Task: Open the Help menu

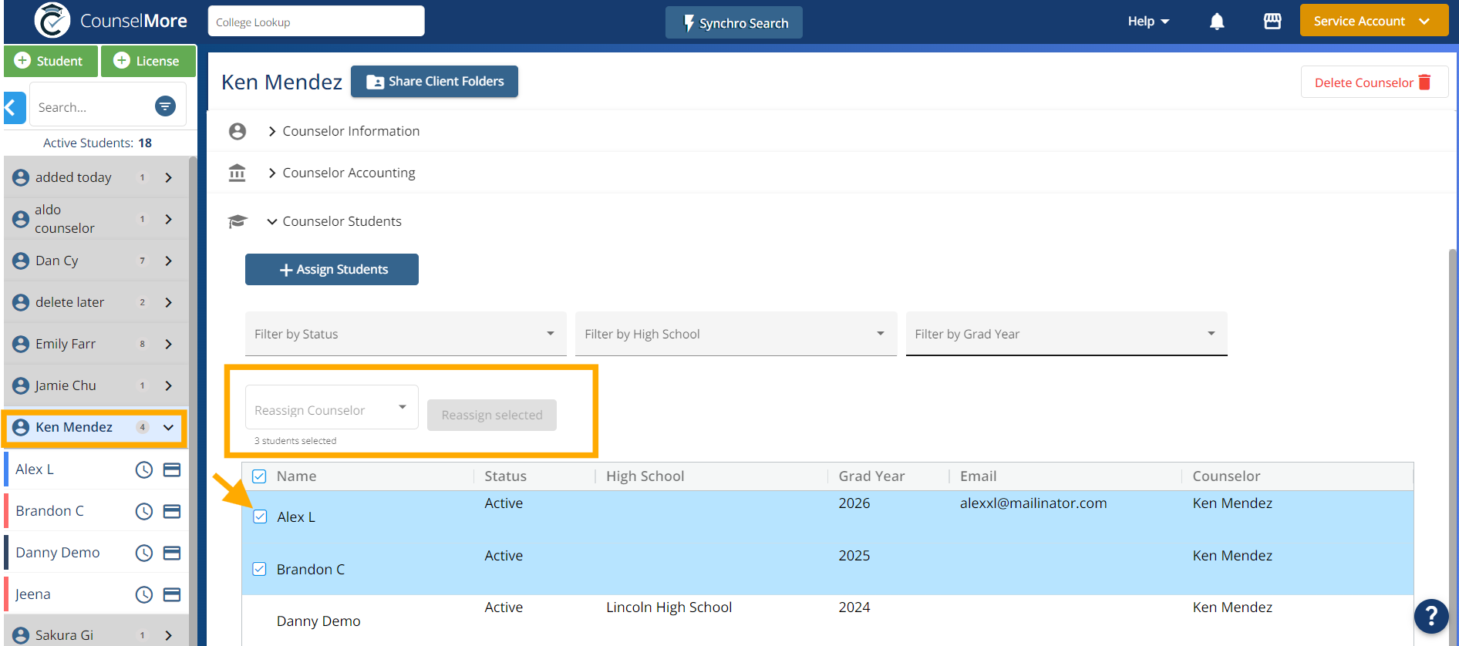Action: (1148, 22)
